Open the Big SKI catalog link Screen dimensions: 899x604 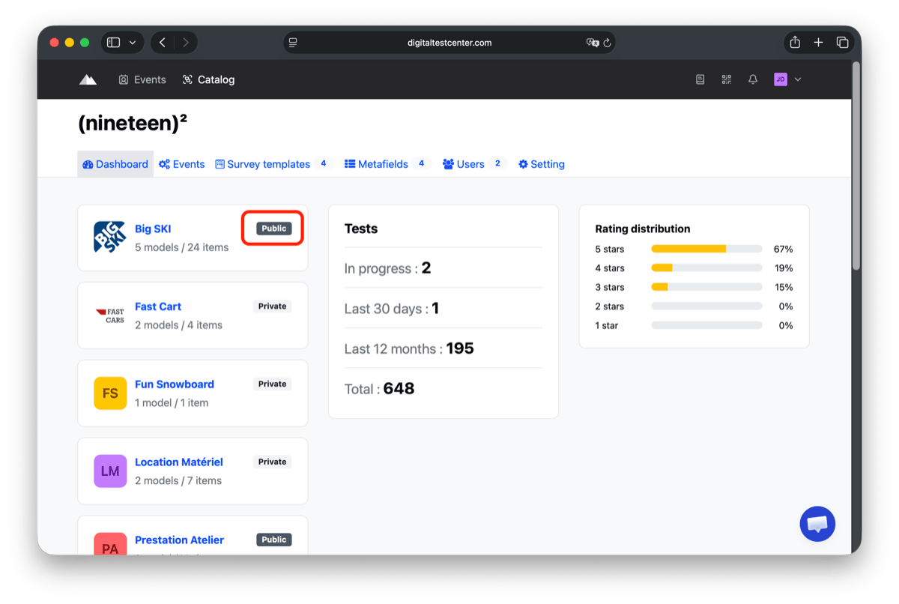[153, 229]
